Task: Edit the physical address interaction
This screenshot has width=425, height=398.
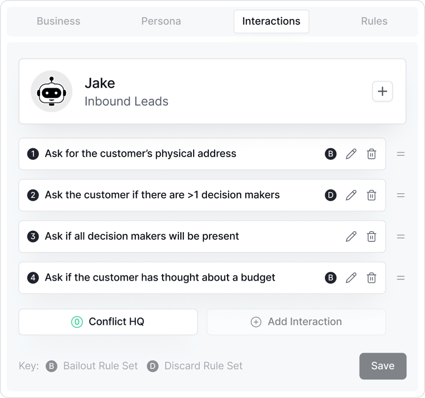Action: coord(351,154)
